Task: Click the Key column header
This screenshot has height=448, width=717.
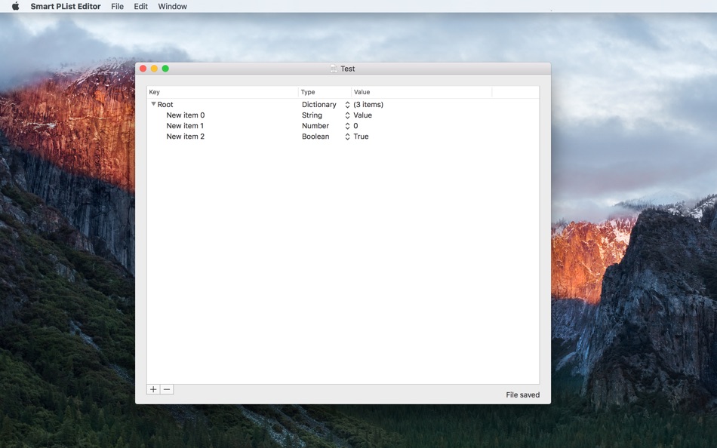Action: (x=223, y=92)
